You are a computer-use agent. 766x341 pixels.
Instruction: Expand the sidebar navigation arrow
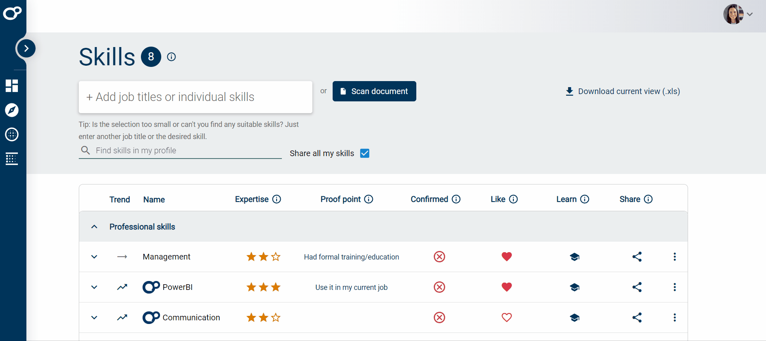[x=26, y=49]
